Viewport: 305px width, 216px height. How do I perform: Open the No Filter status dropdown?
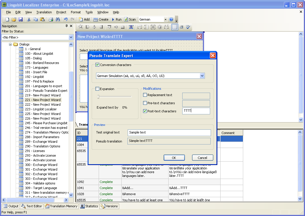71,37
